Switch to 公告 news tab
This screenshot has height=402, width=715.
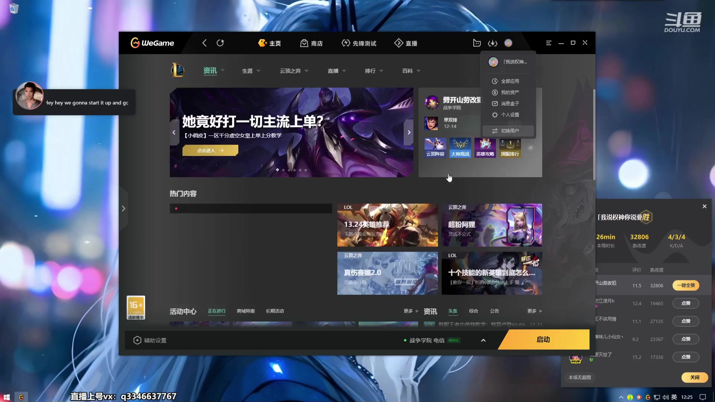coord(495,311)
